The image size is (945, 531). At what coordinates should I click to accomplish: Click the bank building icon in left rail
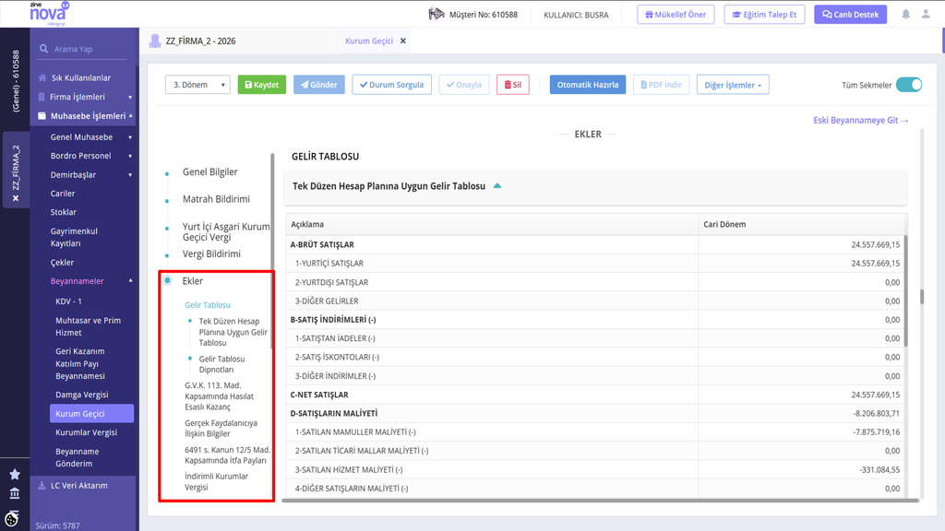(15, 494)
